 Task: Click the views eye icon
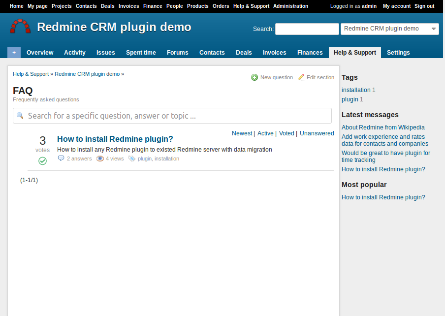coord(100,158)
